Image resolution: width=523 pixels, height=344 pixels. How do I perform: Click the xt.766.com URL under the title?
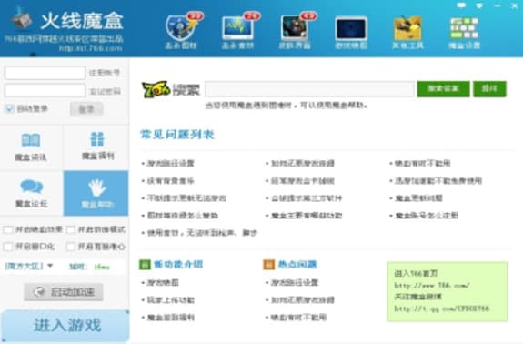tap(91, 48)
